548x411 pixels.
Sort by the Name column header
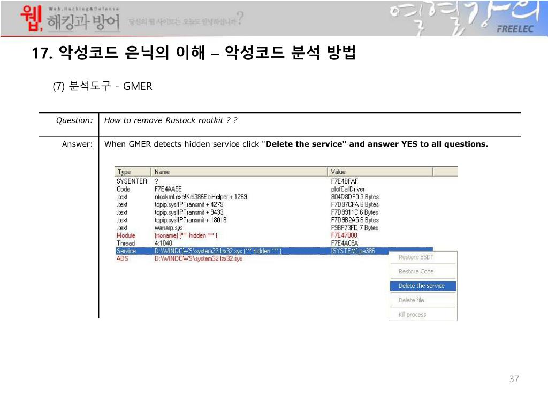[239, 172]
